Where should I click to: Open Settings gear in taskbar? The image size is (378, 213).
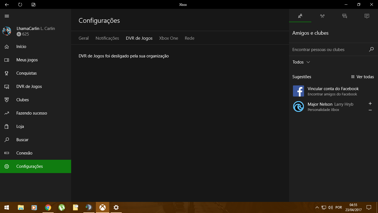coord(116,207)
